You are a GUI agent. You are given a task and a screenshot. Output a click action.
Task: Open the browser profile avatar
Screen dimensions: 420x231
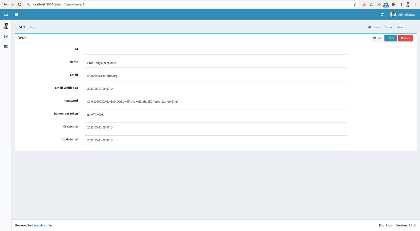coord(408,4)
